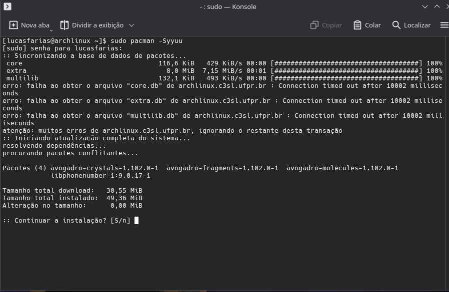
Task: Click the window title "sudo — Konsole"
Action: 228,6
